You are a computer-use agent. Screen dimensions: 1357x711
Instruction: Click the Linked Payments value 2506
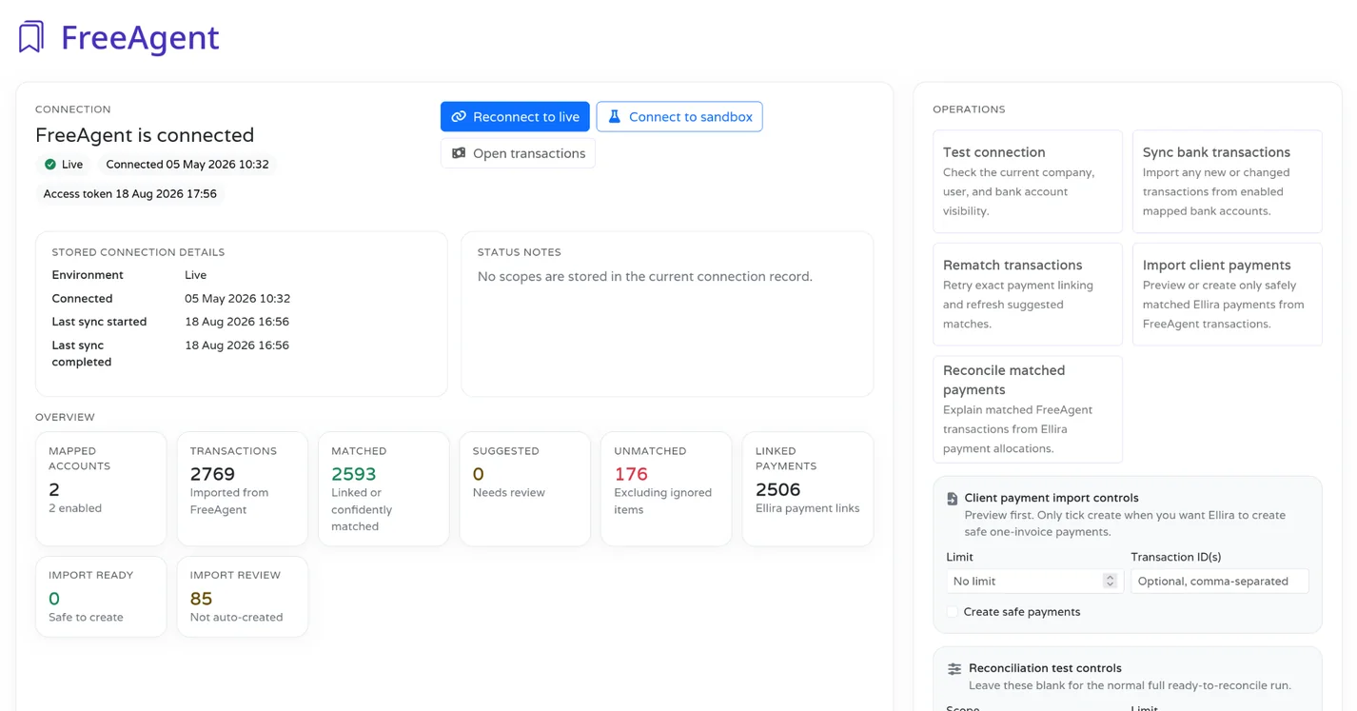pyautogui.click(x=778, y=489)
